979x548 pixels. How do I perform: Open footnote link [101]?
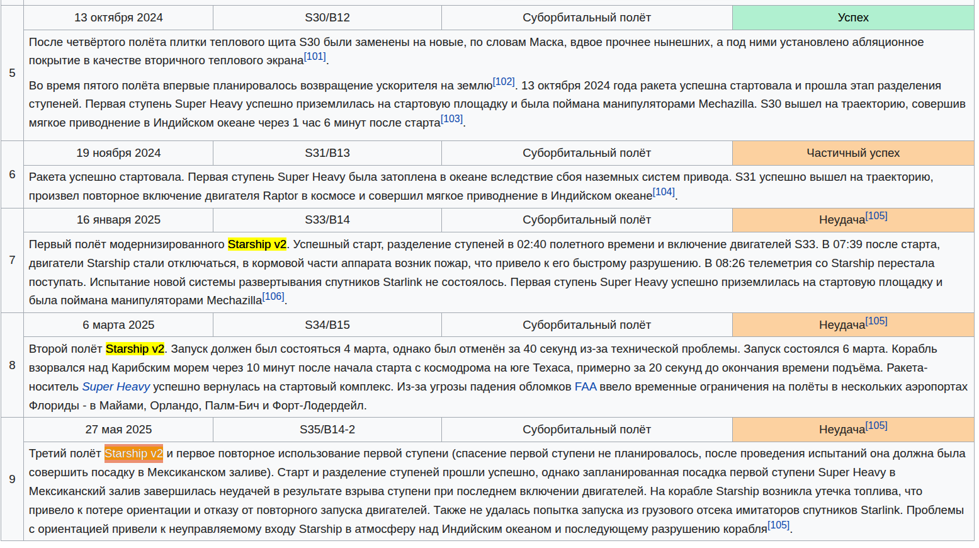(x=315, y=57)
